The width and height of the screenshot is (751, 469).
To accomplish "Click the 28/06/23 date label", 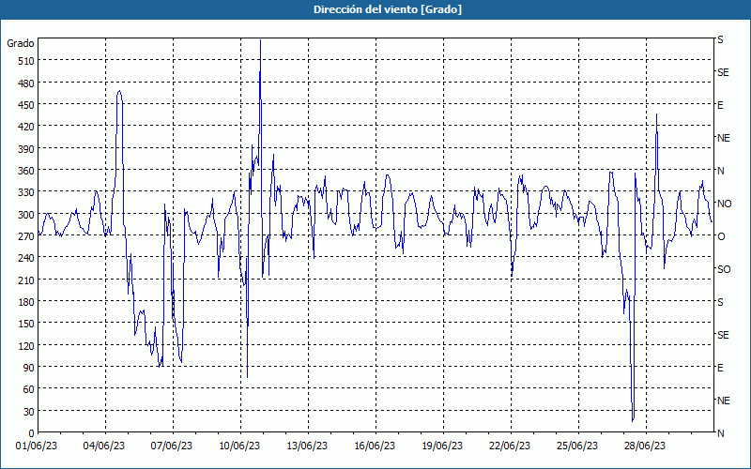I will pos(645,446).
